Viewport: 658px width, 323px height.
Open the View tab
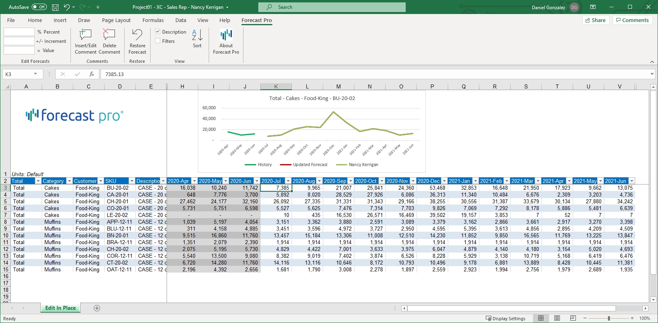click(x=203, y=20)
